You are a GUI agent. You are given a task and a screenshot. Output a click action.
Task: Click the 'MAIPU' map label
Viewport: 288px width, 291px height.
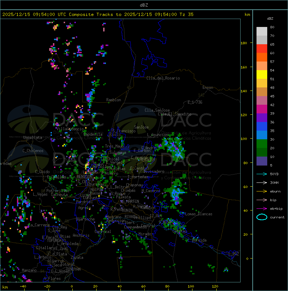[x=96, y=190]
